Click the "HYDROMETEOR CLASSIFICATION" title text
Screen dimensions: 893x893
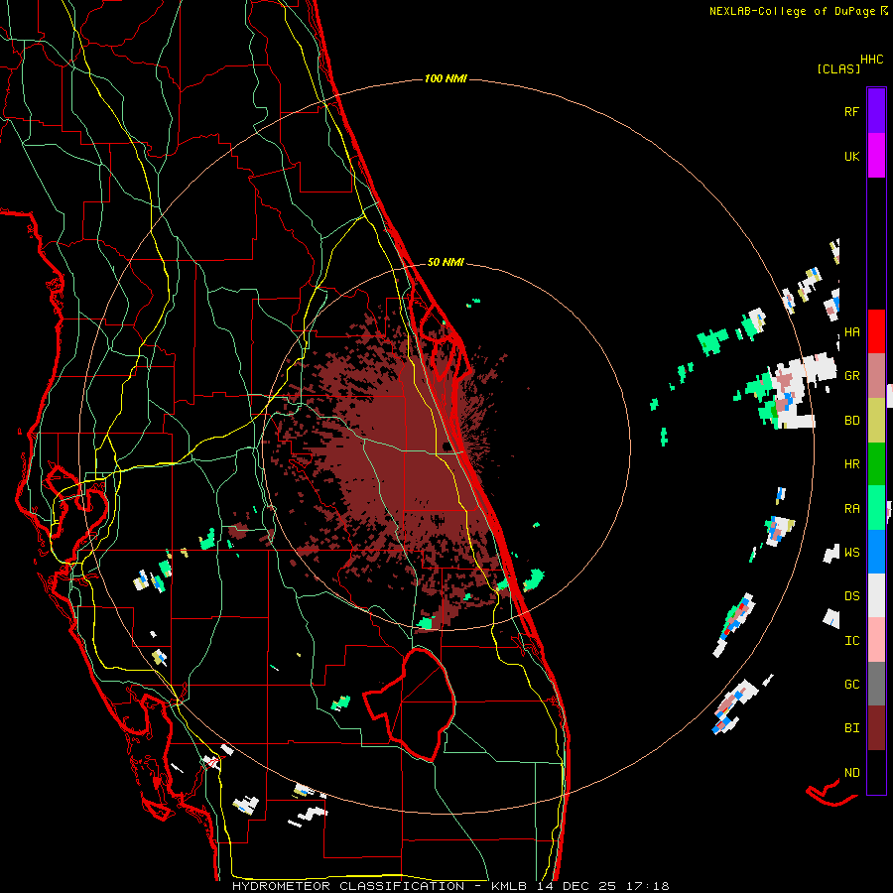[x=348, y=886]
